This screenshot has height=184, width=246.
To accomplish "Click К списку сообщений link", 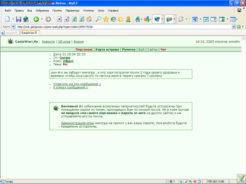I will pos(71,87).
